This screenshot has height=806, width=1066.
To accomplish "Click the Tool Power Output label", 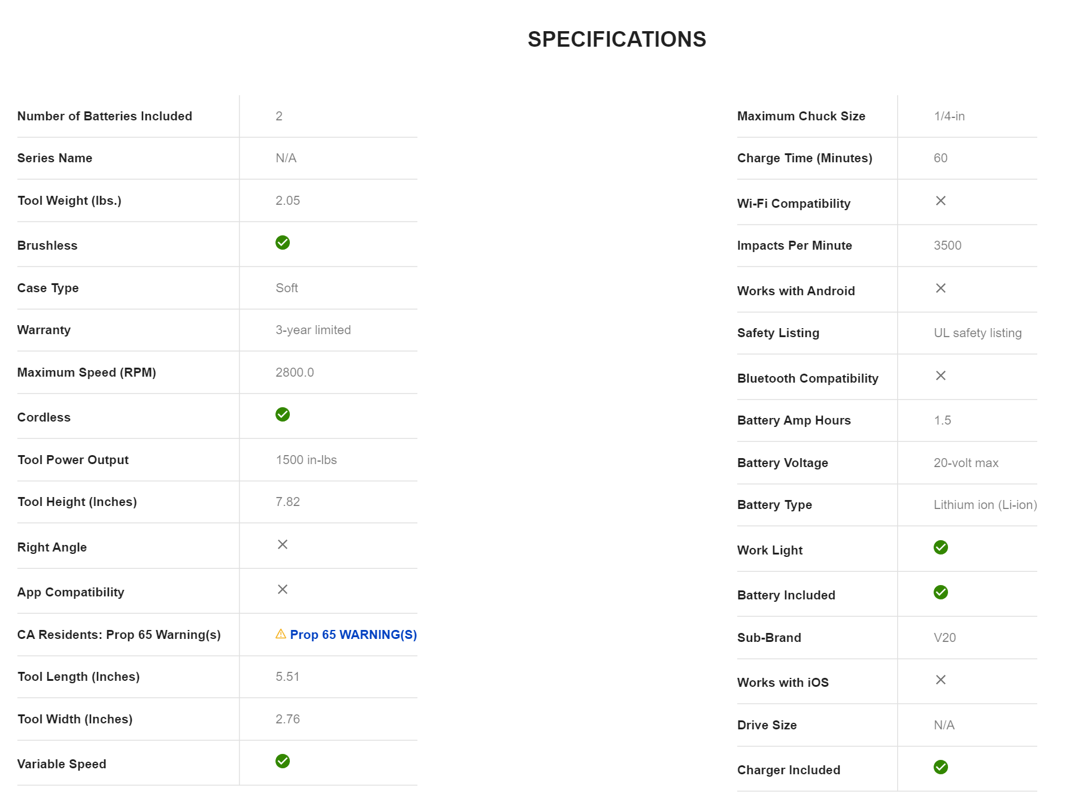I will coord(73,460).
